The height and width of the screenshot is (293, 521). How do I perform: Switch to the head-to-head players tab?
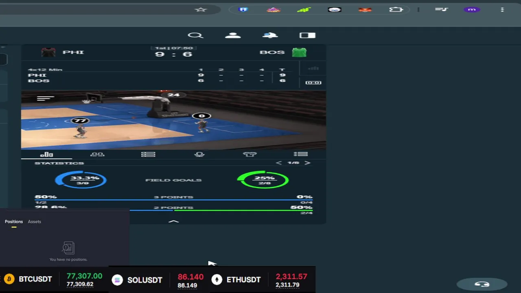(x=97, y=155)
